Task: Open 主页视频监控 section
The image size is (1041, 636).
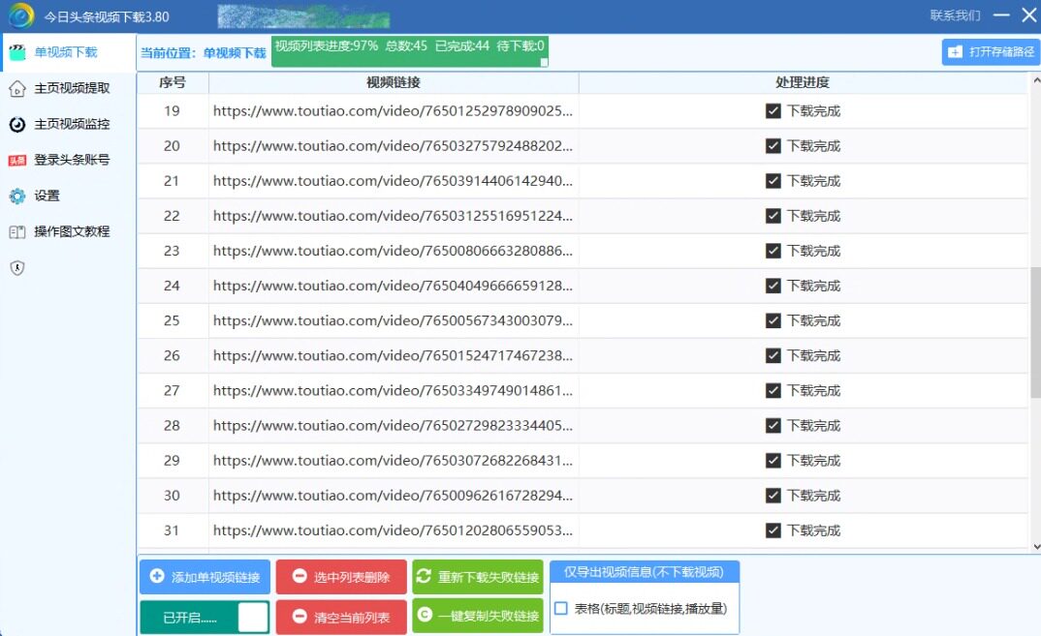Action: click(x=69, y=124)
